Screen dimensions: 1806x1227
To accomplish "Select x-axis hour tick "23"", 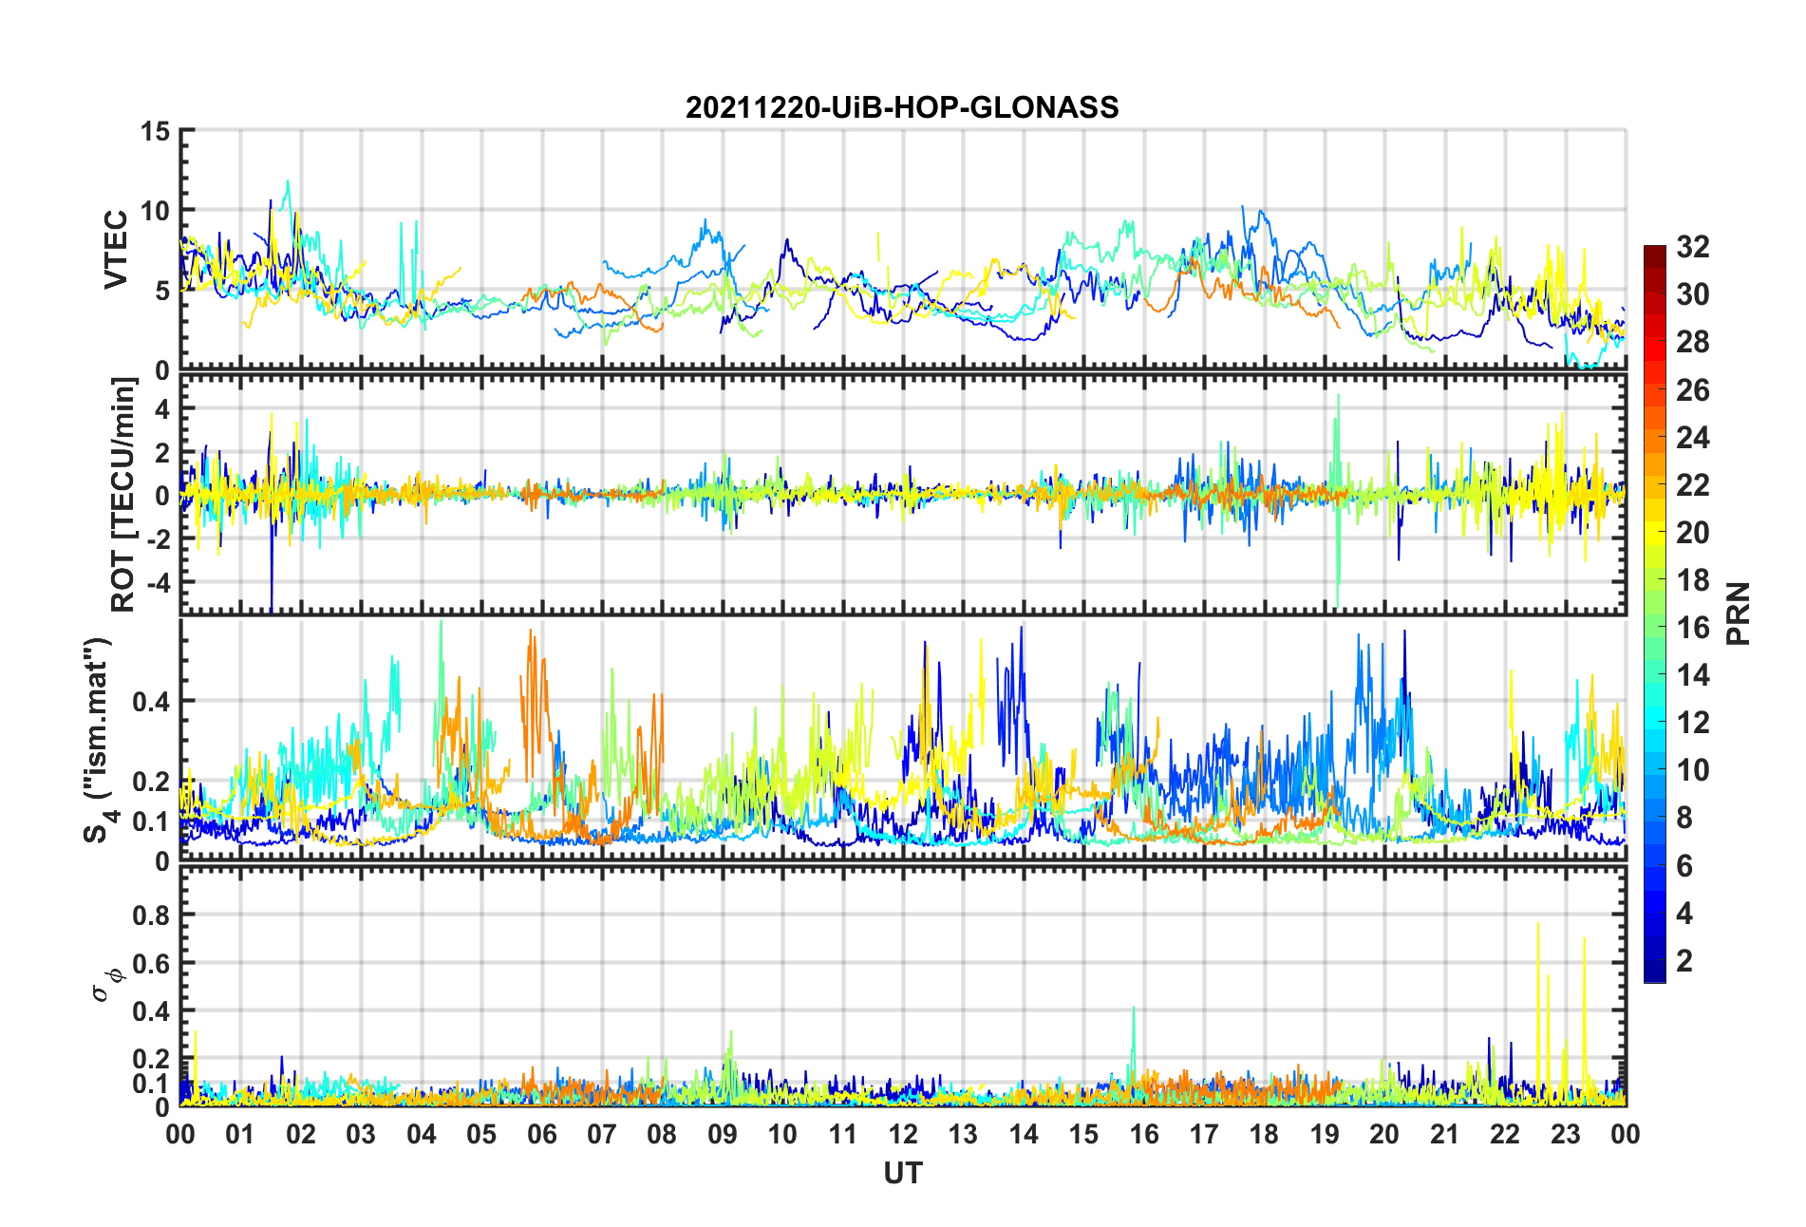I will pyautogui.click(x=1566, y=1134).
